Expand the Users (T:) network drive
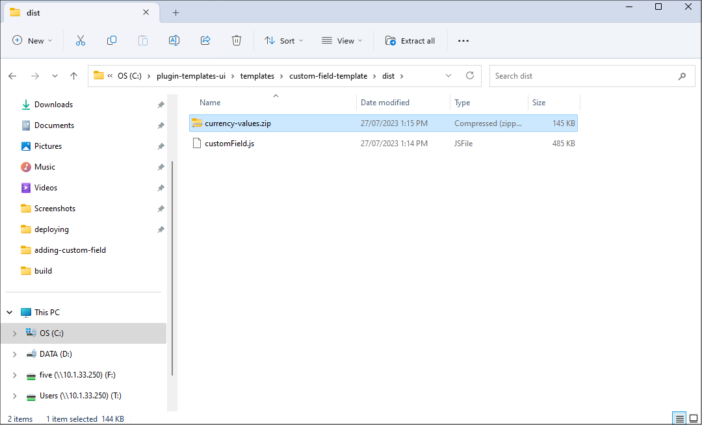The width and height of the screenshot is (702, 425). pyautogui.click(x=14, y=396)
